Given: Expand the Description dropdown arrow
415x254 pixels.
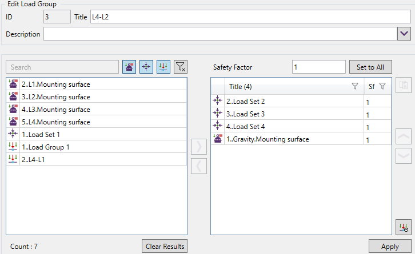Looking at the screenshot, I should [403, 34].
